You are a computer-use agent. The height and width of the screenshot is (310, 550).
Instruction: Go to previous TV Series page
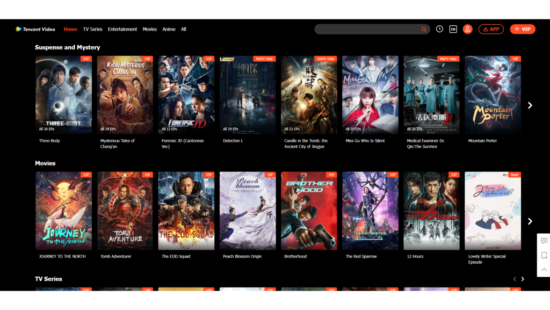coord(514,279)
